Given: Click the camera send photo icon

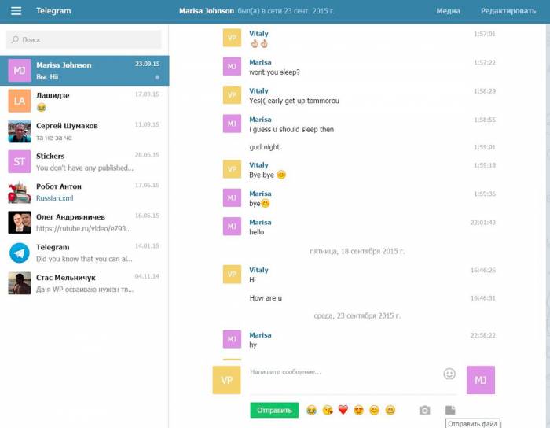Looking at the screenshot, I should click(424, 410).
